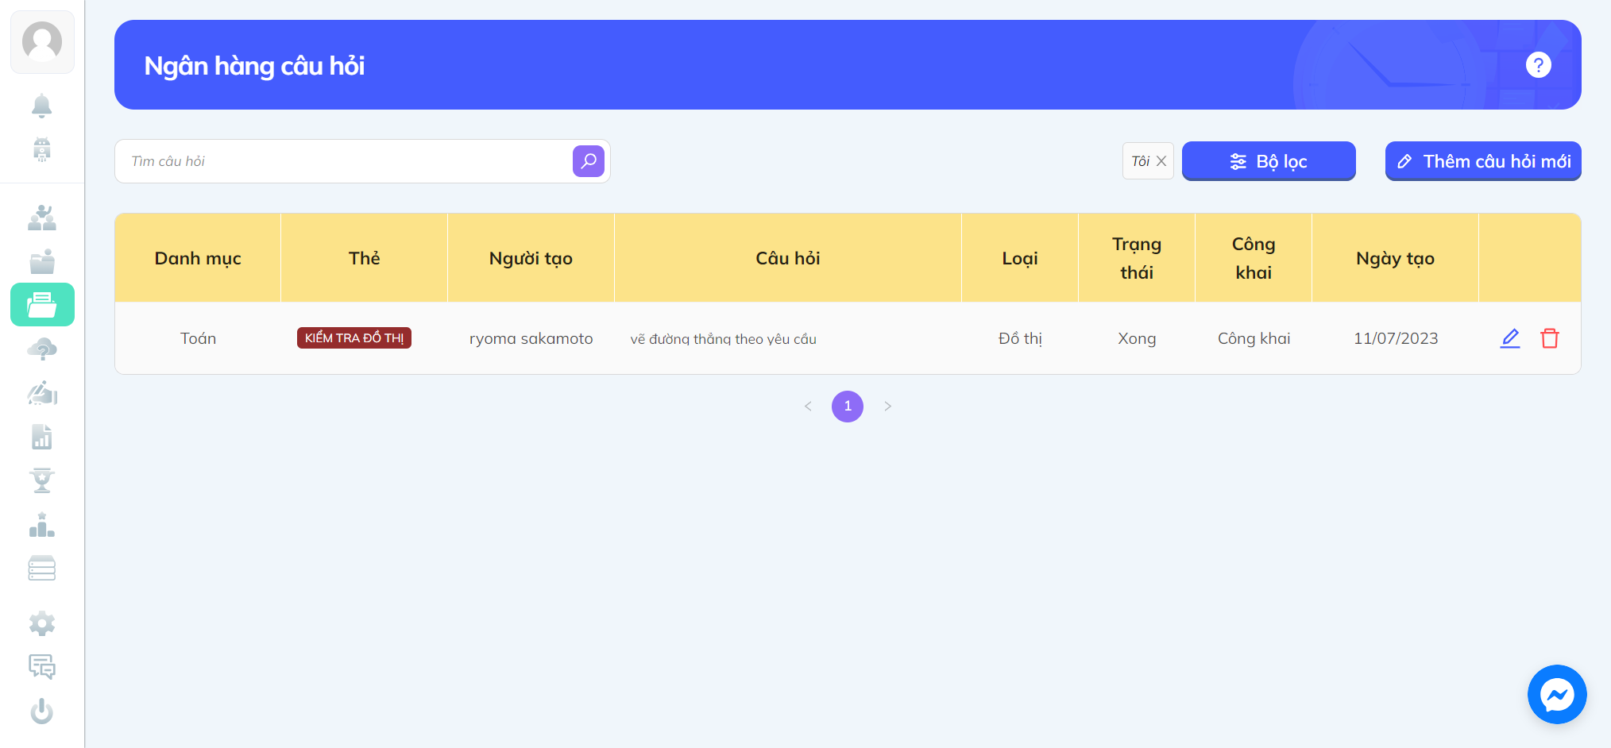This screenshot has height=748, width=1611.
Task: Click the 'Người tạo' column header
Action: [x=531, y=258]
